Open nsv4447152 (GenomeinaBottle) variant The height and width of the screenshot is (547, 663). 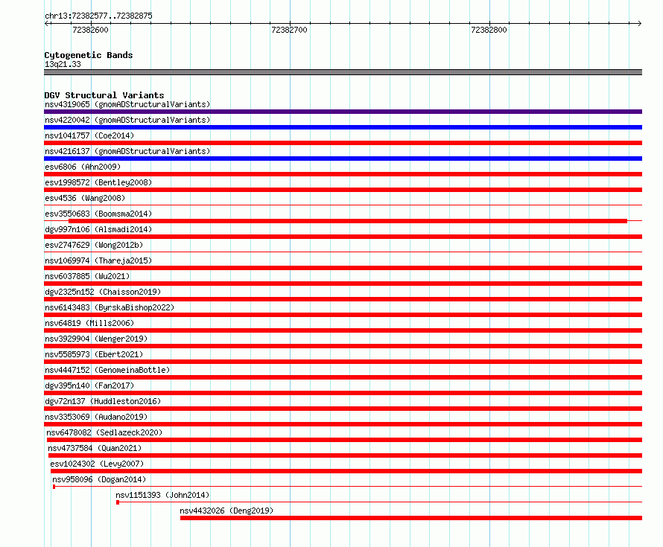tap(107, 370)
